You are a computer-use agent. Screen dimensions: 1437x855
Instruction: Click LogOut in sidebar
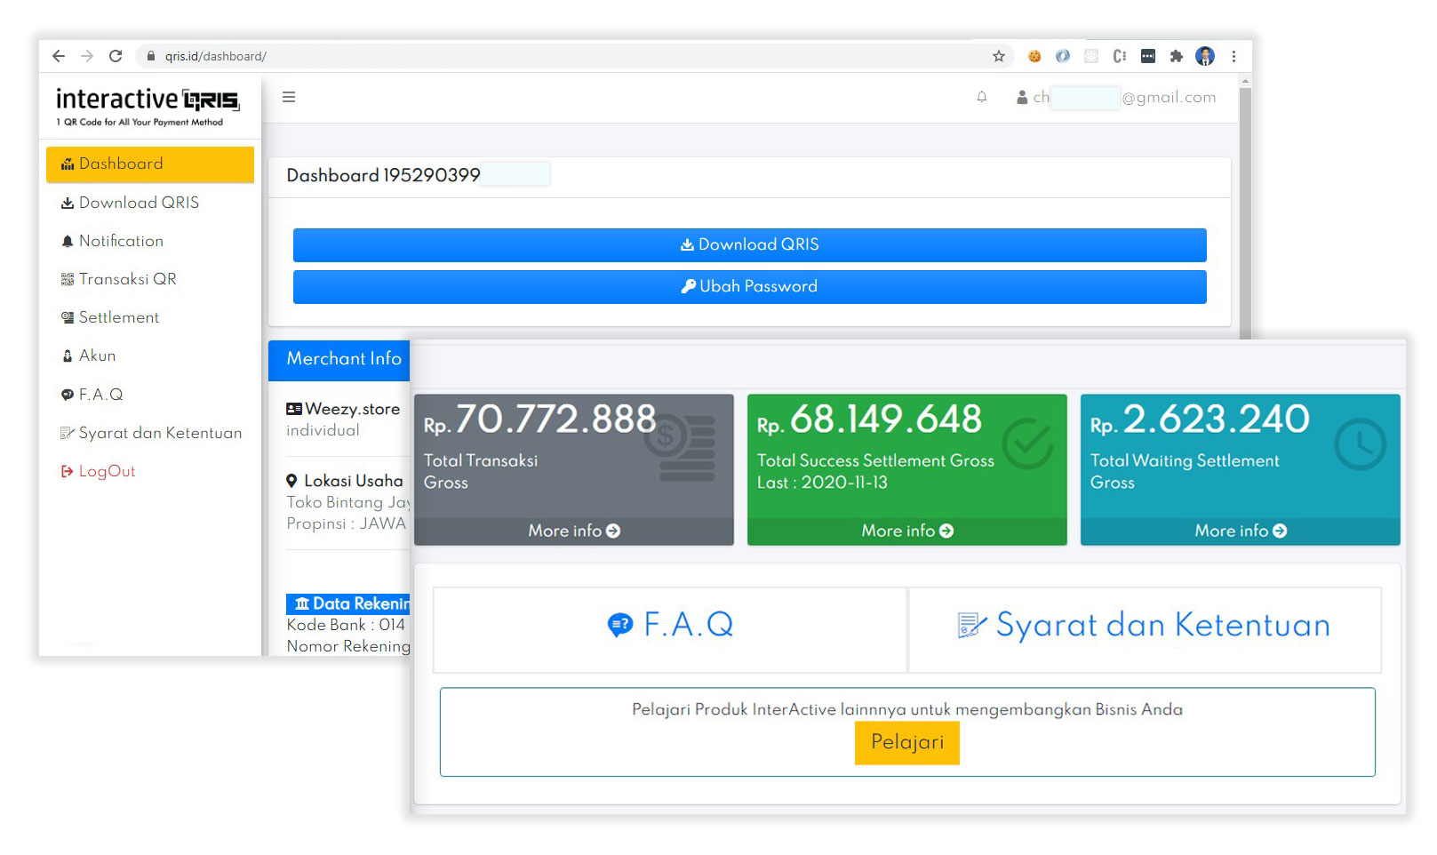click(x=150, y=471)
